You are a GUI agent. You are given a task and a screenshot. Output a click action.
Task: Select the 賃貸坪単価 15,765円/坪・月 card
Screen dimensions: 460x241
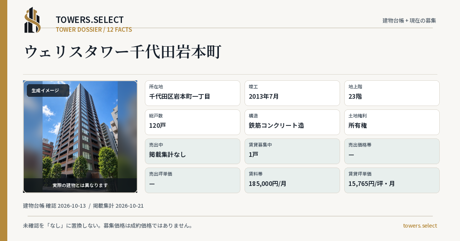pyautogui.click(x=392, y=180)
